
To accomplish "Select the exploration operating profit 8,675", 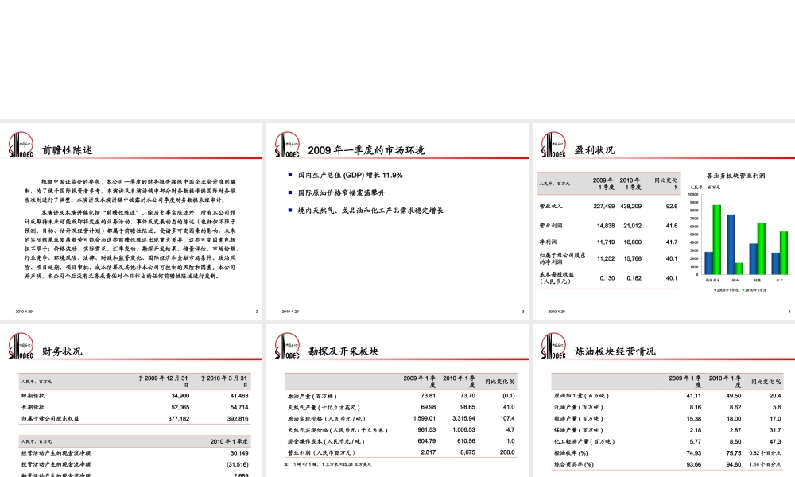I will [x=468, y=452].
